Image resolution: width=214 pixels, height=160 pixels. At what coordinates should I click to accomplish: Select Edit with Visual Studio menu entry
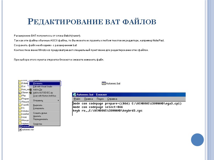[43, 86]
